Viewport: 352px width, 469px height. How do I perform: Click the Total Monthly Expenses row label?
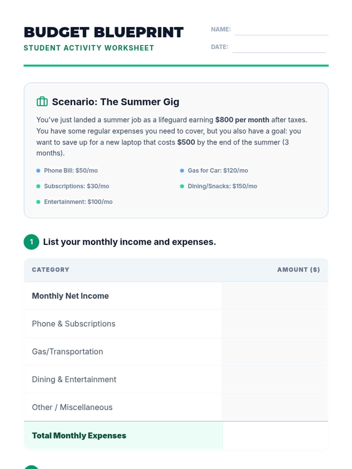coord(79,436)
